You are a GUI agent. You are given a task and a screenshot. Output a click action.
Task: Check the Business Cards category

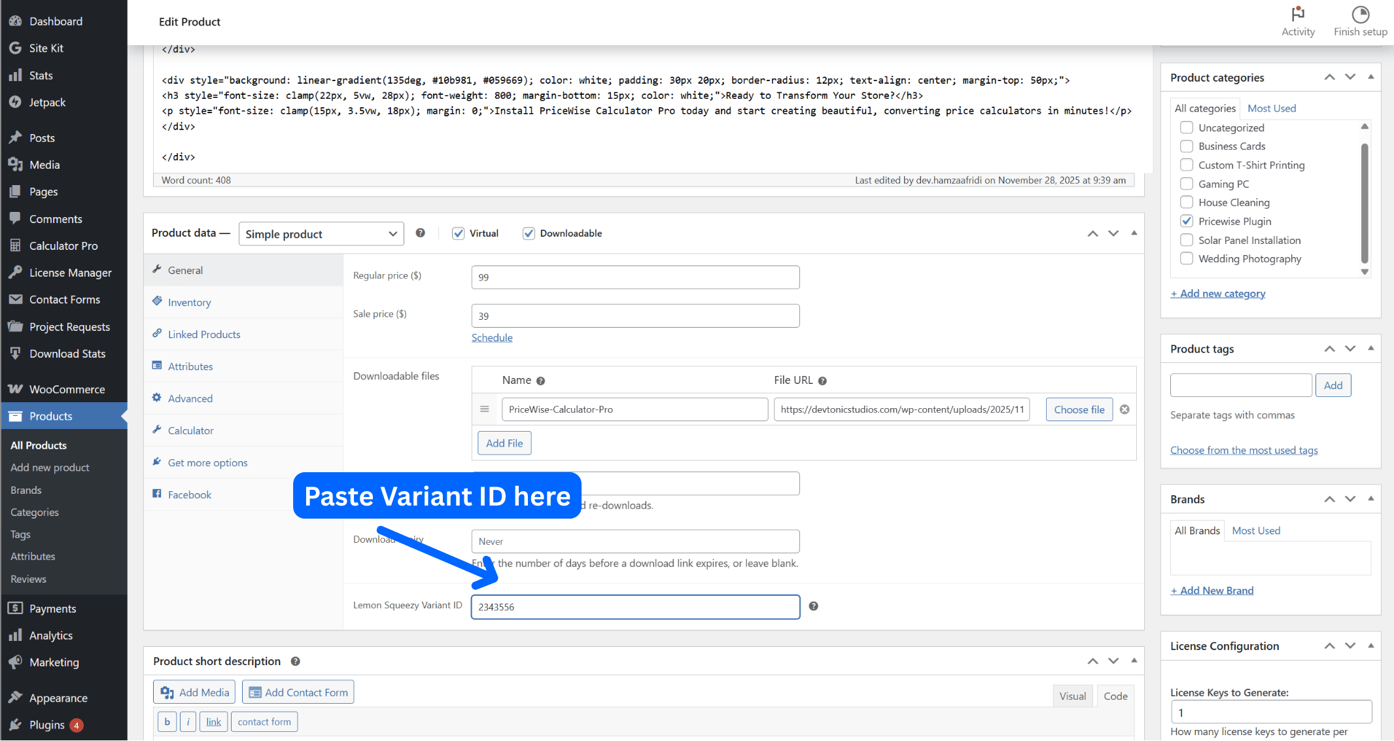click(x=1187, y=146)
